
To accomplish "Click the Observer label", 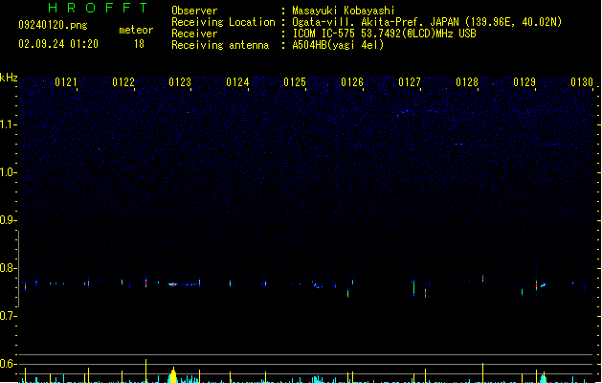I will [x=194, y=11].
